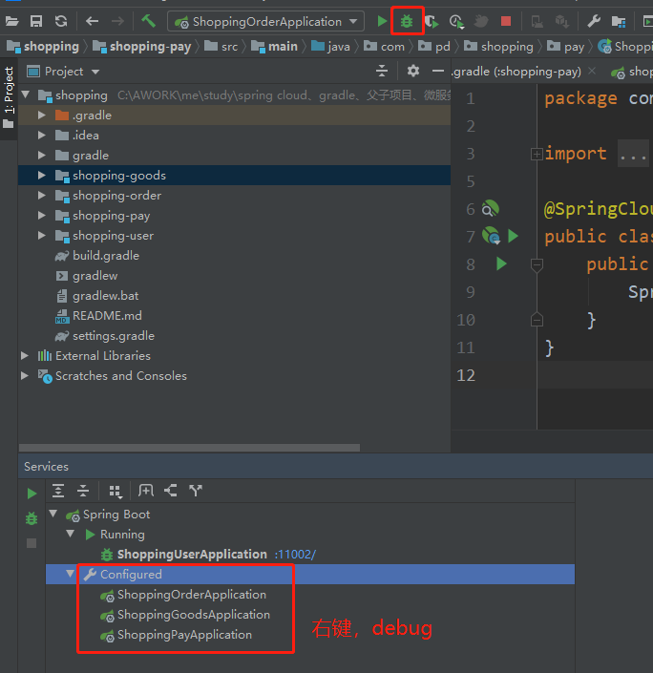Close the .gradle (:shopping-pay) tab
Image resolution: width=653 pixels, height=673 pixels.
592,71
